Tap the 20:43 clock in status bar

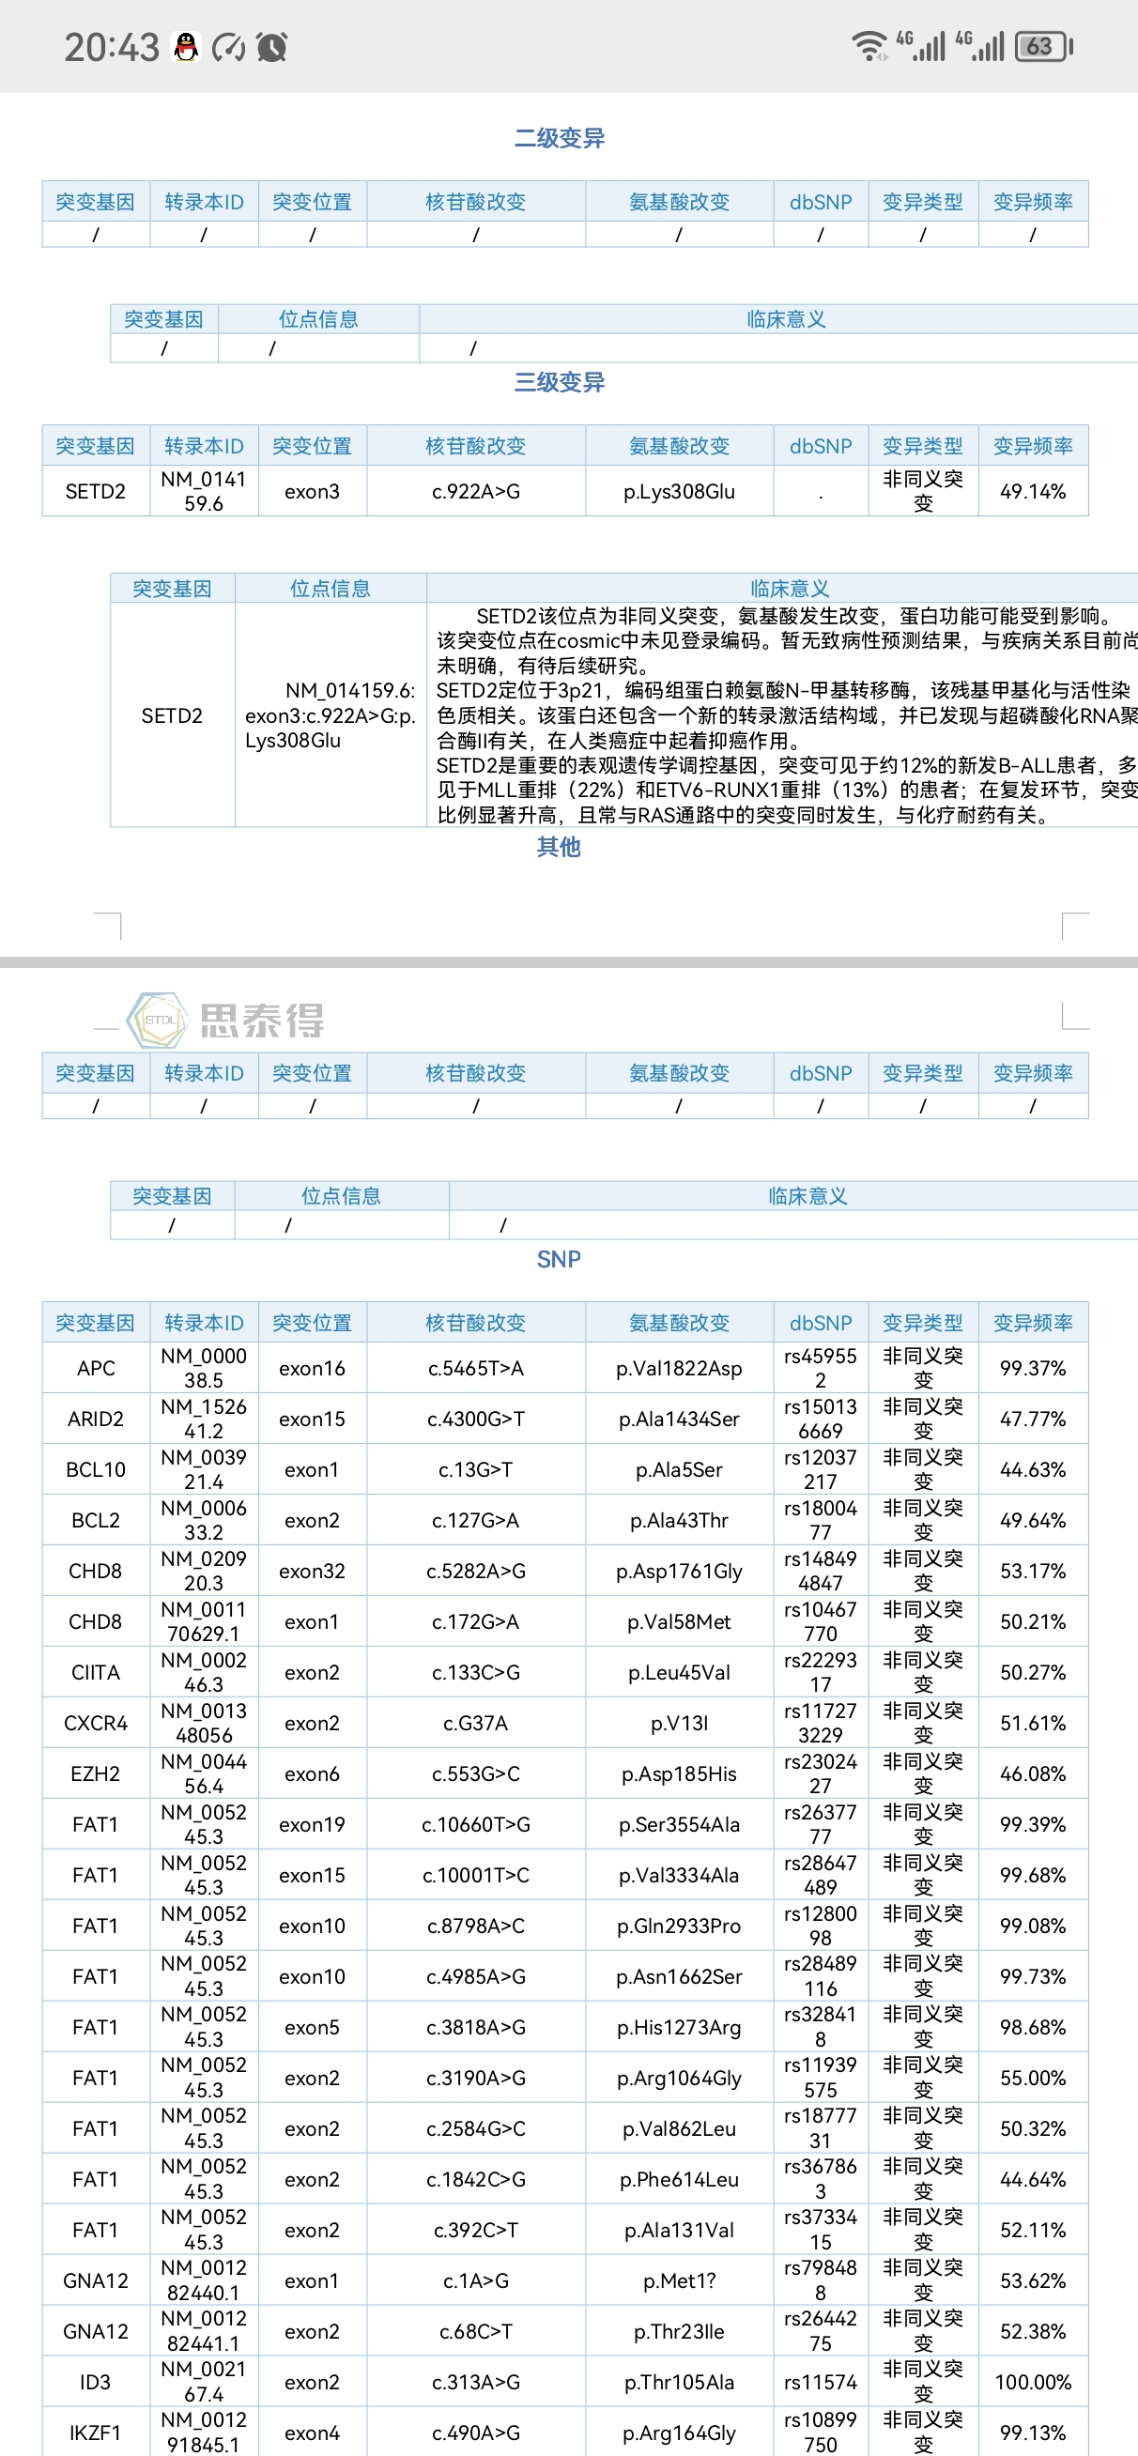(x=112, y=47)
